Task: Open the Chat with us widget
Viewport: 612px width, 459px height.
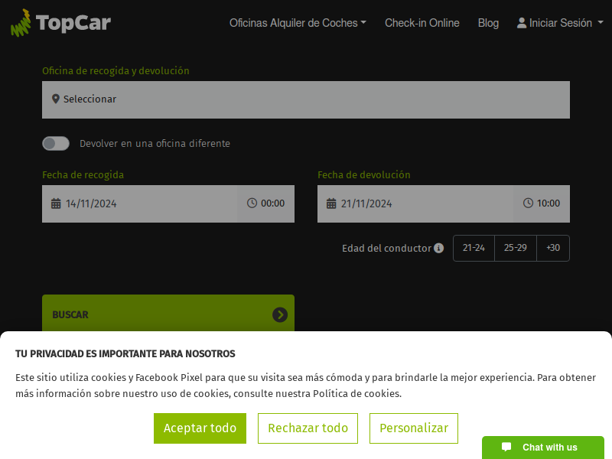Action: pos(542,448)
